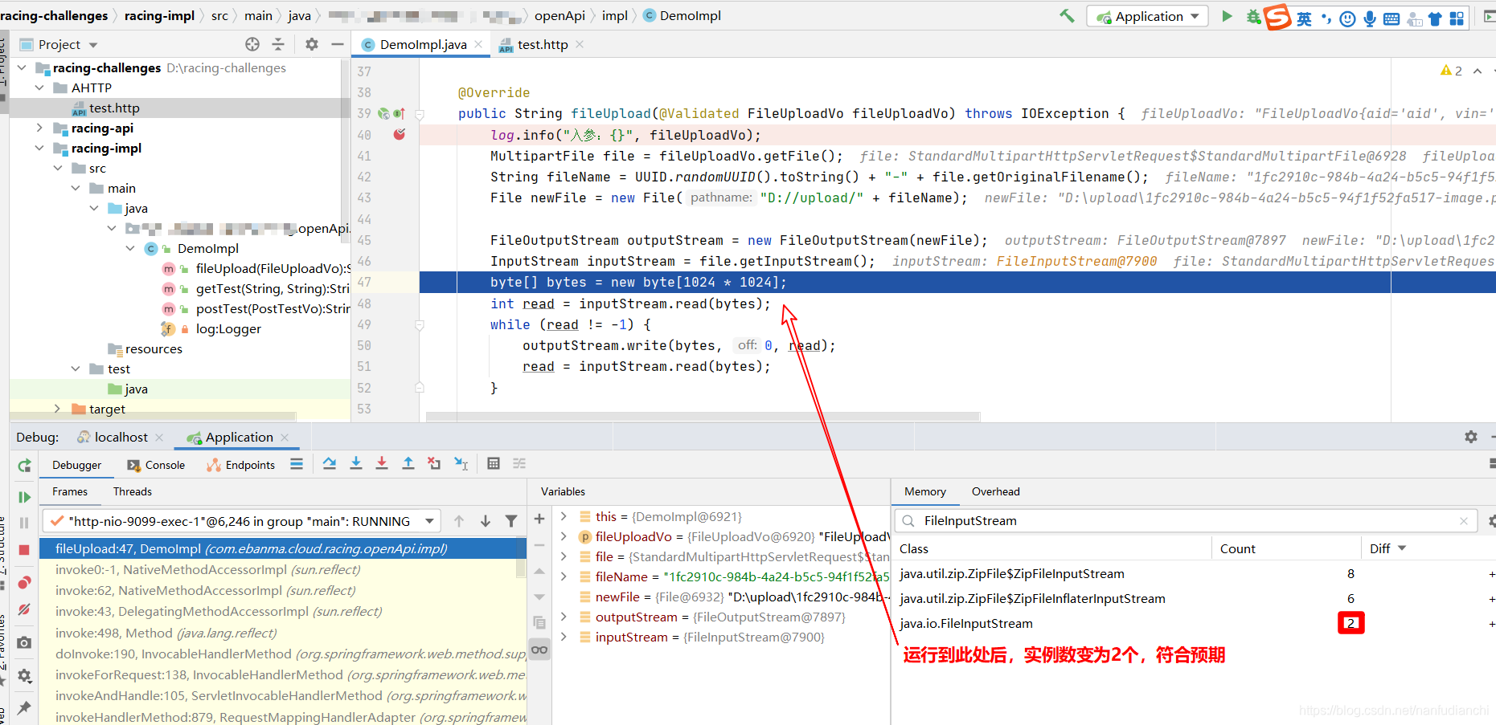Step into the method call
The width and height of the screenshot is (1496, 725).
(356, 463)
